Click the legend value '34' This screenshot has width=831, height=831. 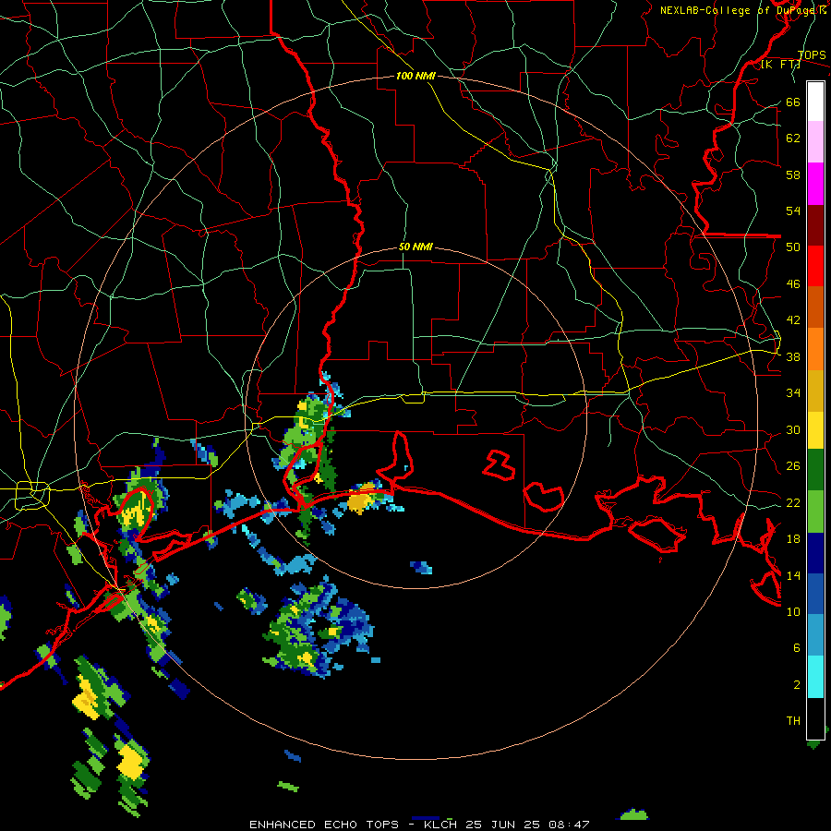coord(793,393)
